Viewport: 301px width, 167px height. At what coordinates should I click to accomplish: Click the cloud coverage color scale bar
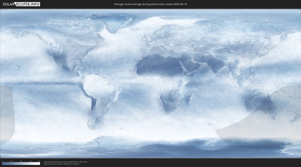21,164
